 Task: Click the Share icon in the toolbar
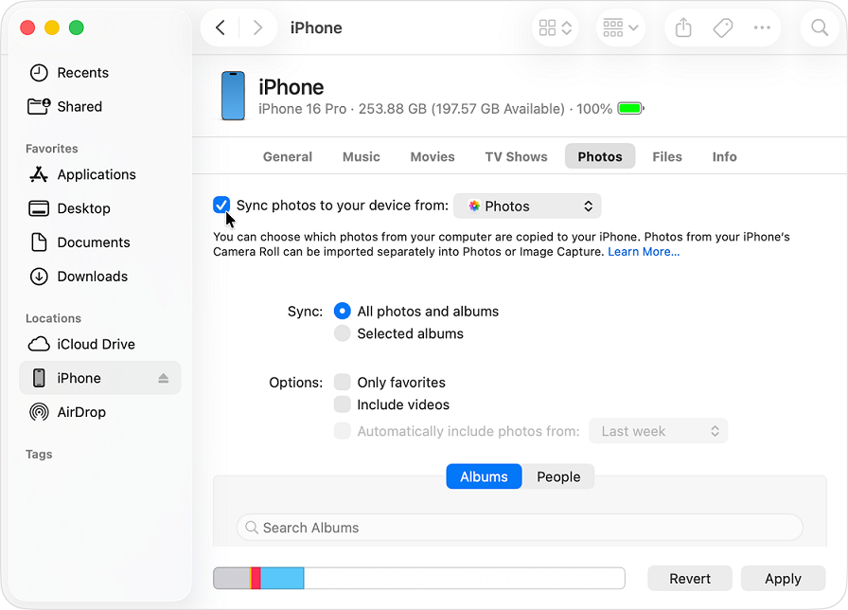683,28
